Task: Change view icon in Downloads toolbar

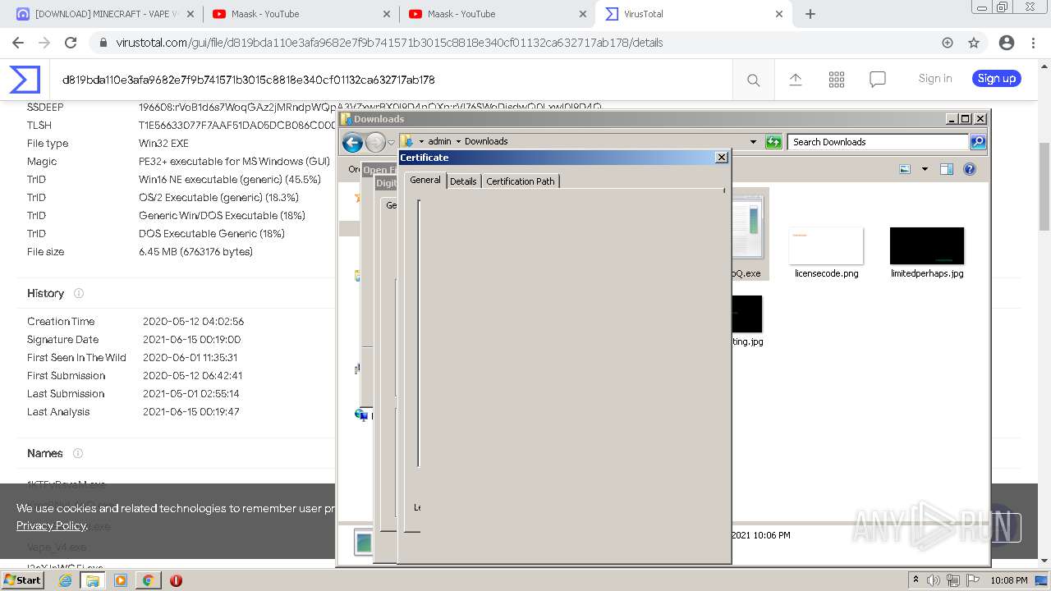Action: [905, 169]
